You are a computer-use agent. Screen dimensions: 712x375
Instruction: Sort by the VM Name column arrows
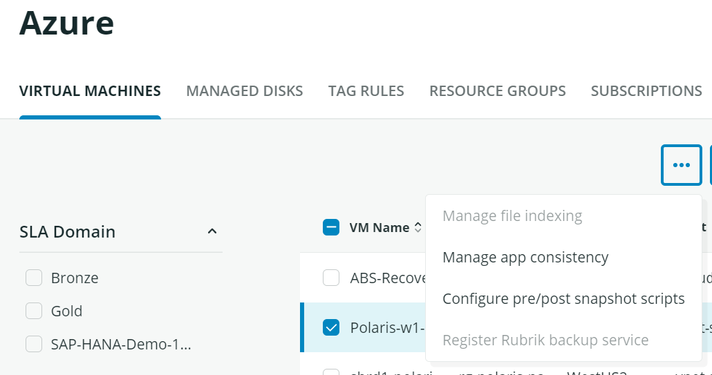click(418, 228)
